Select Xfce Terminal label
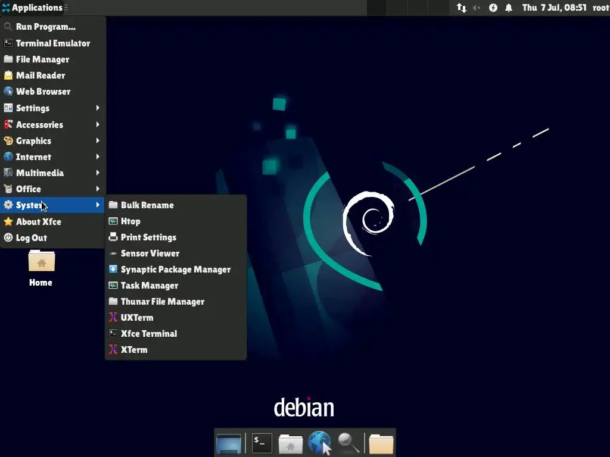The height and width of the screenshot is (457, 610). pyautogui.click(x=148, y=333)
